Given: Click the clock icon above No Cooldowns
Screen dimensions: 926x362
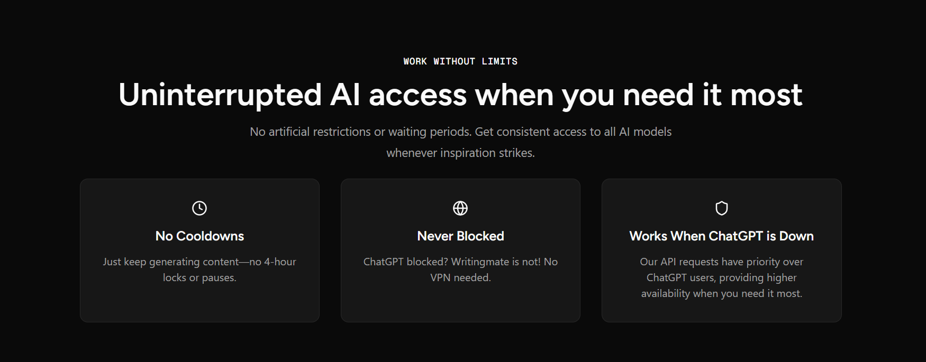Looking at the screenshot, I should point(199,208).
